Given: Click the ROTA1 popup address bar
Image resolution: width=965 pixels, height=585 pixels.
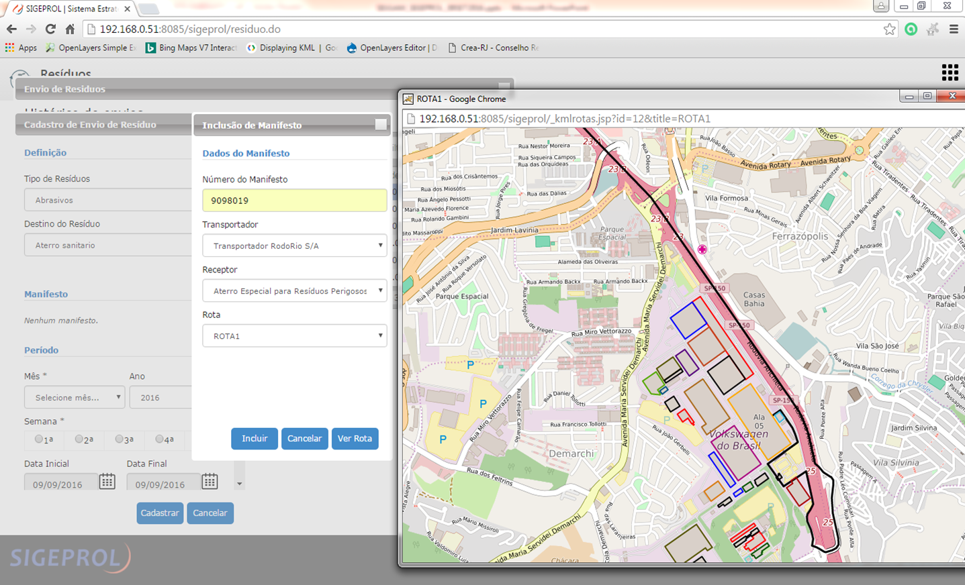Looking at the screenshot, I should [x=683, y=119].
